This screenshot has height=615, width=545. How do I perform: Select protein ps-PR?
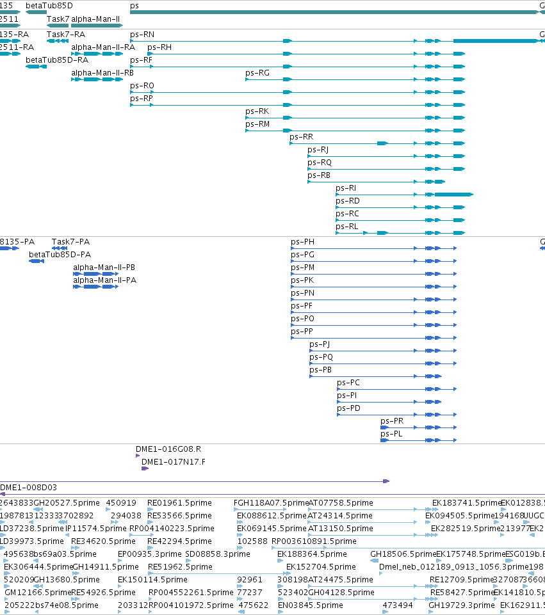419,427
